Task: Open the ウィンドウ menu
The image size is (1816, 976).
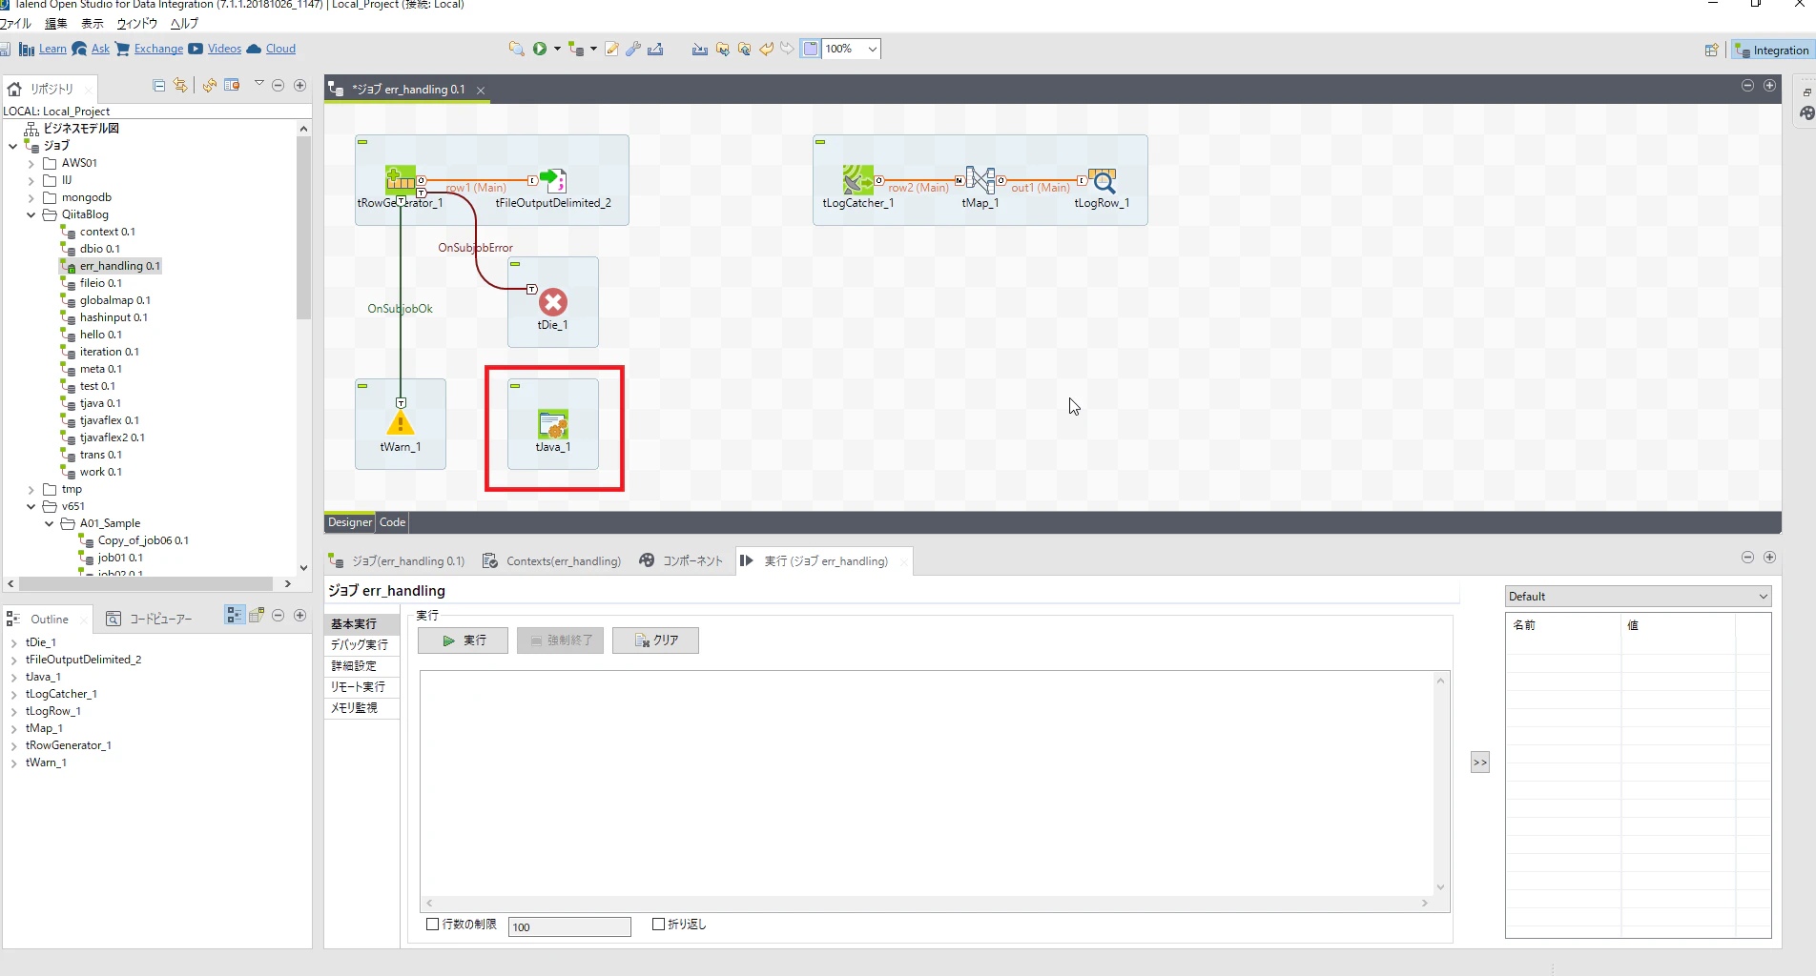Action: click(x=136, y=24)
